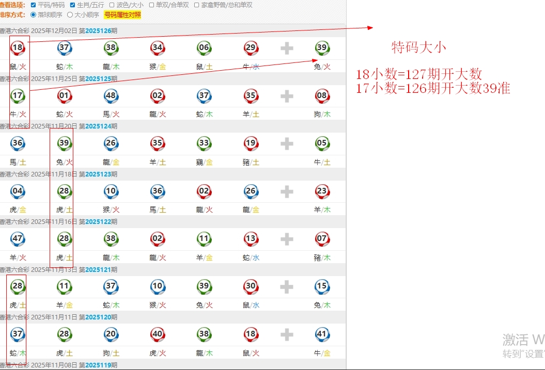Click special number ball 39 in draw 2025126
This screenshot has width=545, height=370.
pos(322,48)
